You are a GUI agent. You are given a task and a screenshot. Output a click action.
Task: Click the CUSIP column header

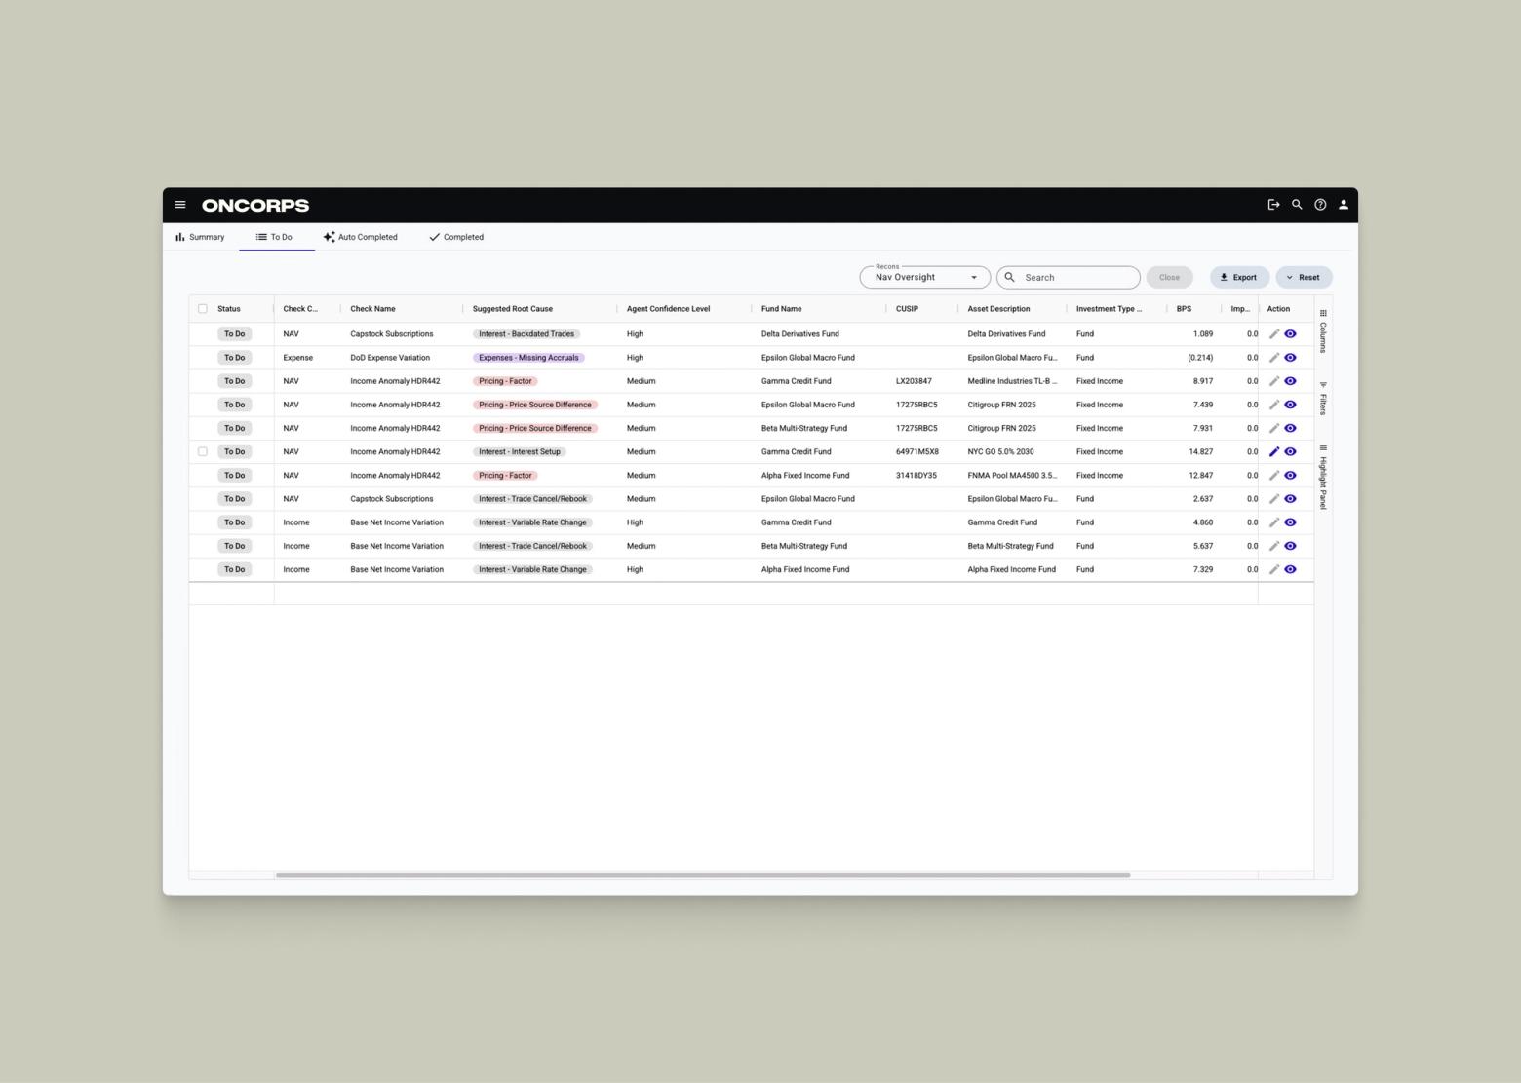[907, 309]
